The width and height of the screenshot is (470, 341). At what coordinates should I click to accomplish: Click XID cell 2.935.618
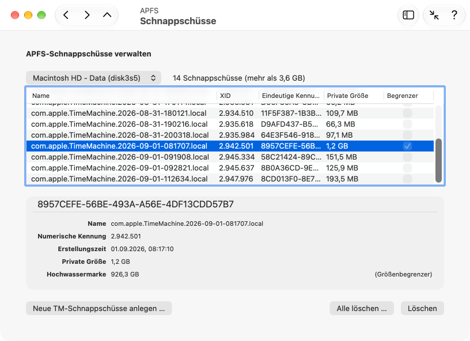[x=236, y=124]
